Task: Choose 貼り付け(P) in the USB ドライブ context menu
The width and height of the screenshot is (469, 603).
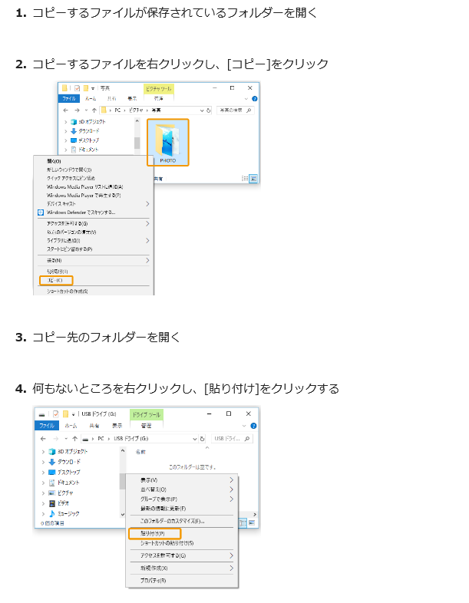Action: [154, 534]
